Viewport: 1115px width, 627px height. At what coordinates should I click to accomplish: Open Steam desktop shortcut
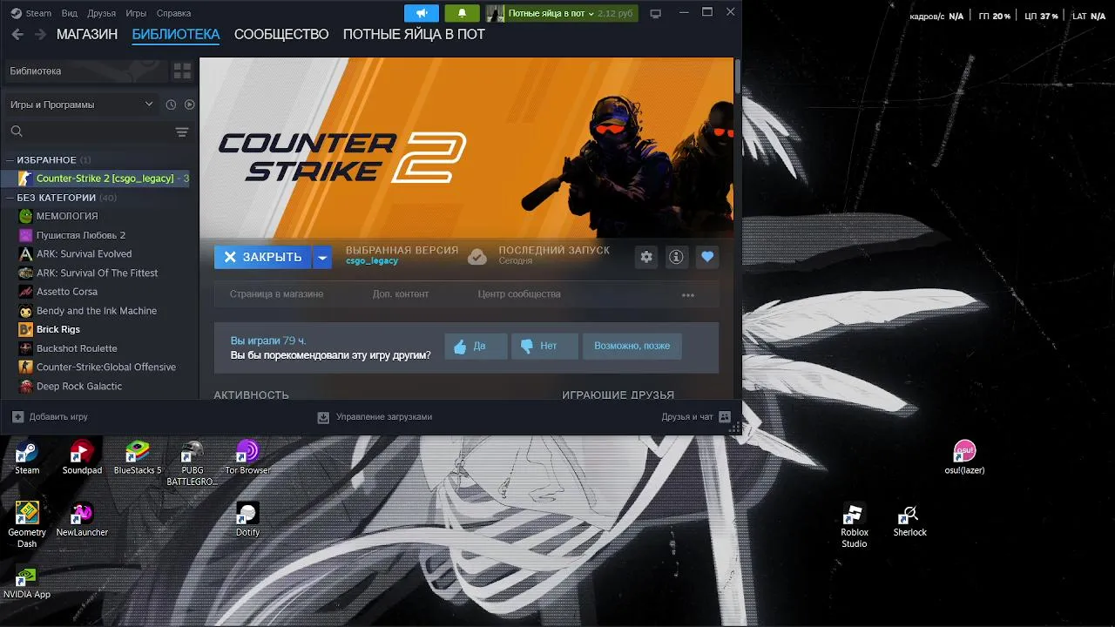[x=27, y=458]
